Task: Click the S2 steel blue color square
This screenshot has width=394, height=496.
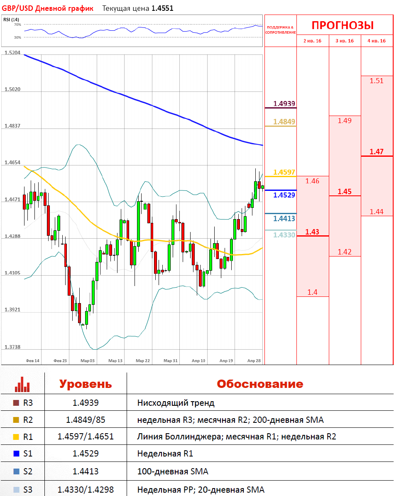Action: 16,471
